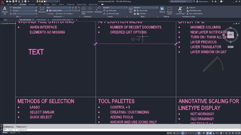Click the Undo arrow in Quick Access toolbar

click(x=29, y=1)
